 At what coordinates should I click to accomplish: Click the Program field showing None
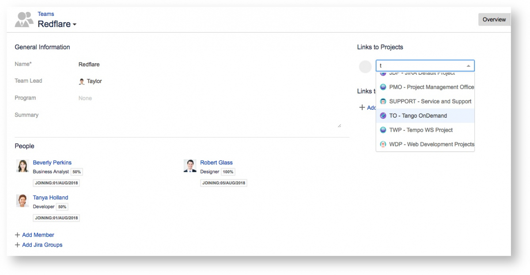click(85, 98)
